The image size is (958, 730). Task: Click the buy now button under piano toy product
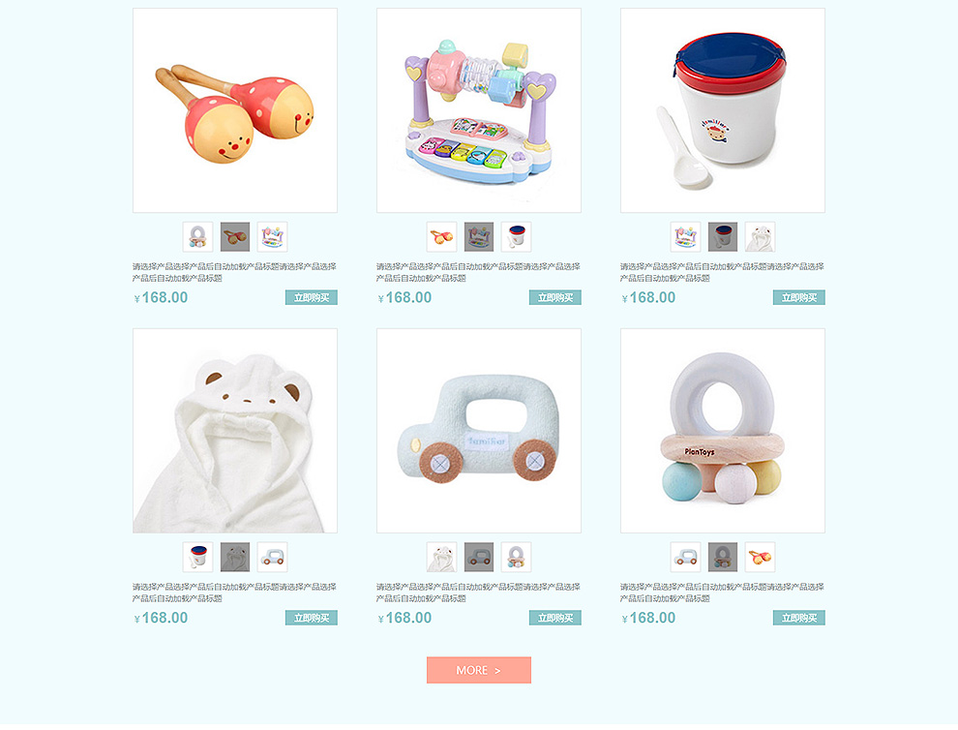click(554, 298)
